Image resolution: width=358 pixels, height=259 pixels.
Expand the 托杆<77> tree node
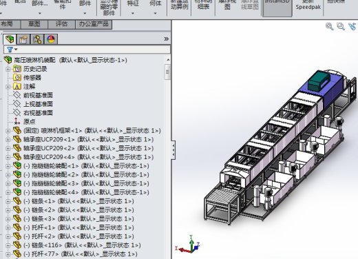point(8,254)
